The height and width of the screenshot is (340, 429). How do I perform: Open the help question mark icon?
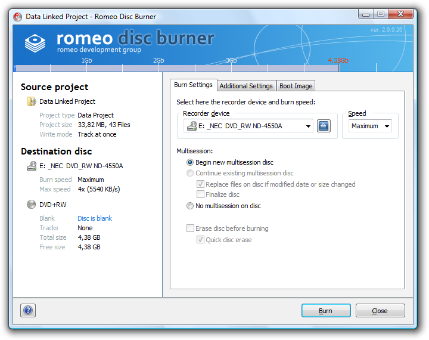[x=28, y=310]
